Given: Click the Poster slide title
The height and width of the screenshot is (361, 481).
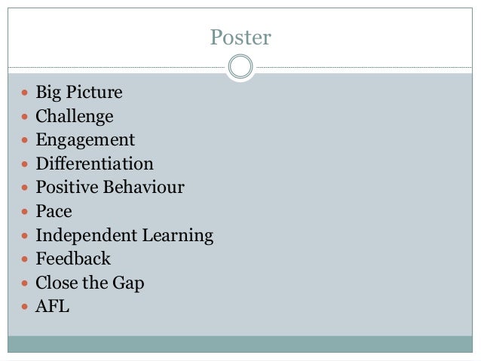Looking at the screenshot, I should [240, 38].
